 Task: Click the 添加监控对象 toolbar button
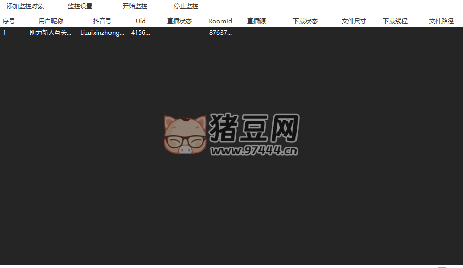click(25, 6)
